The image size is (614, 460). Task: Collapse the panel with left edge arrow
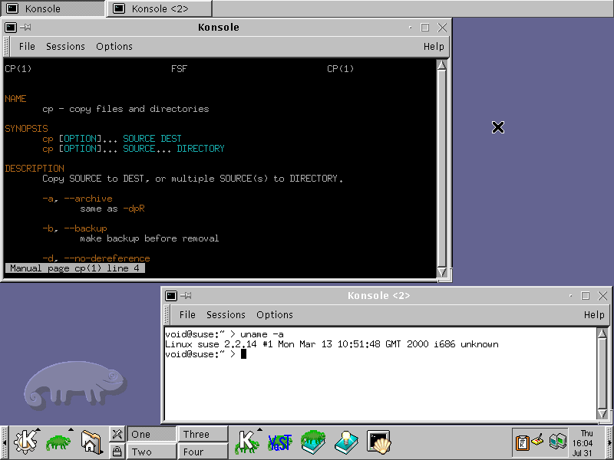tap(4, 443)
